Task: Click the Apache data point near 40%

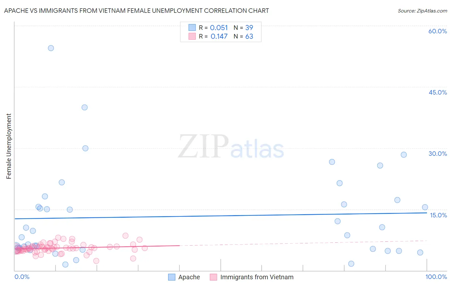Action: tap(85, 107)
